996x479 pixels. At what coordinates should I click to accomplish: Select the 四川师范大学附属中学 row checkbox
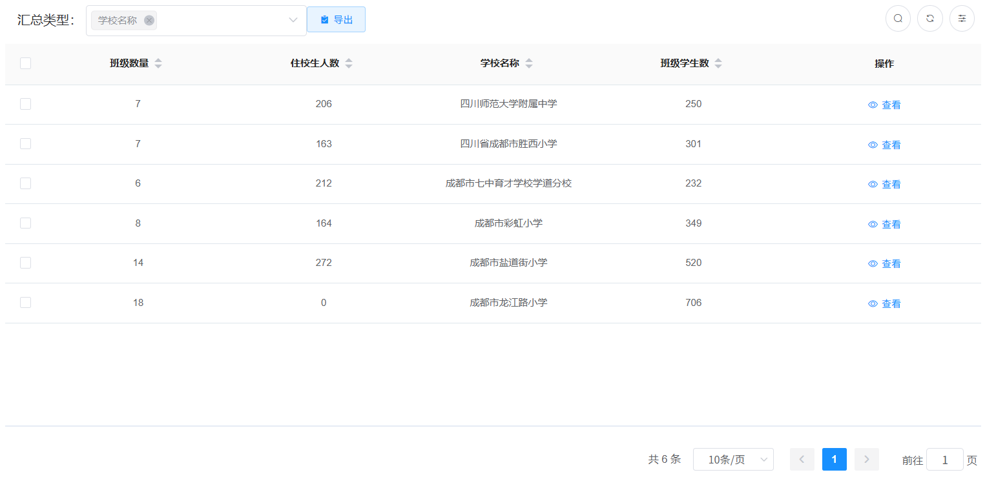26,104
